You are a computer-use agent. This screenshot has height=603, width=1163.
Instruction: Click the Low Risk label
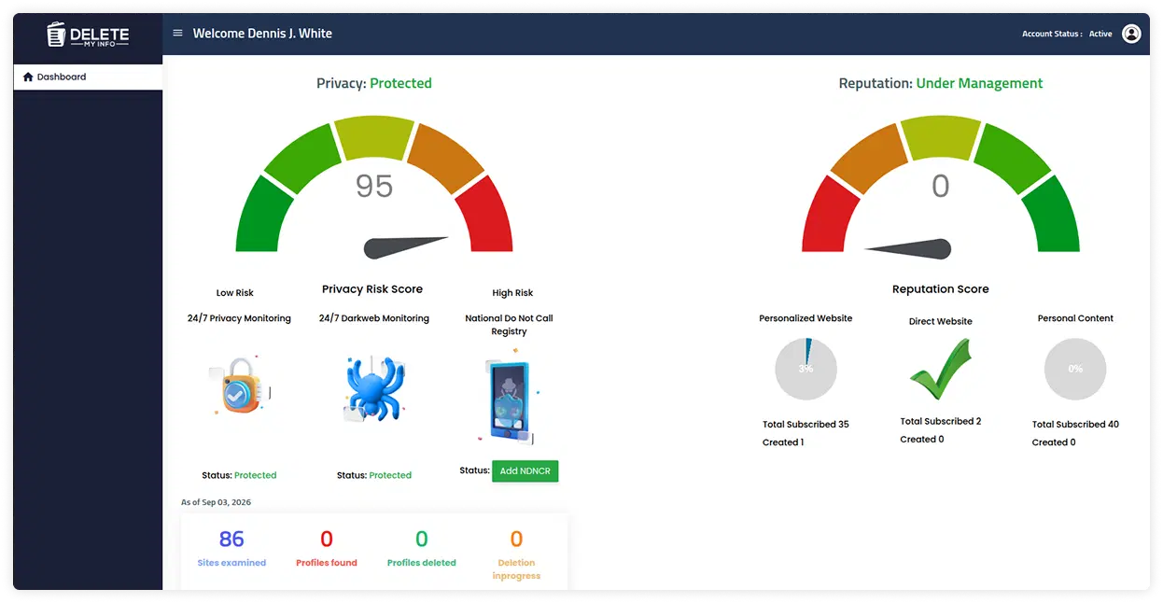click(x=235, y=293)
